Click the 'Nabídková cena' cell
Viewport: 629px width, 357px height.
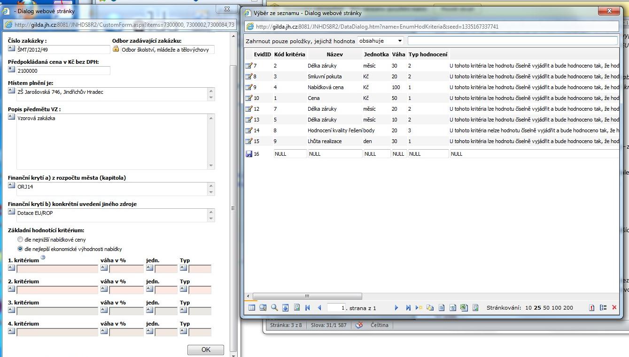326,87
